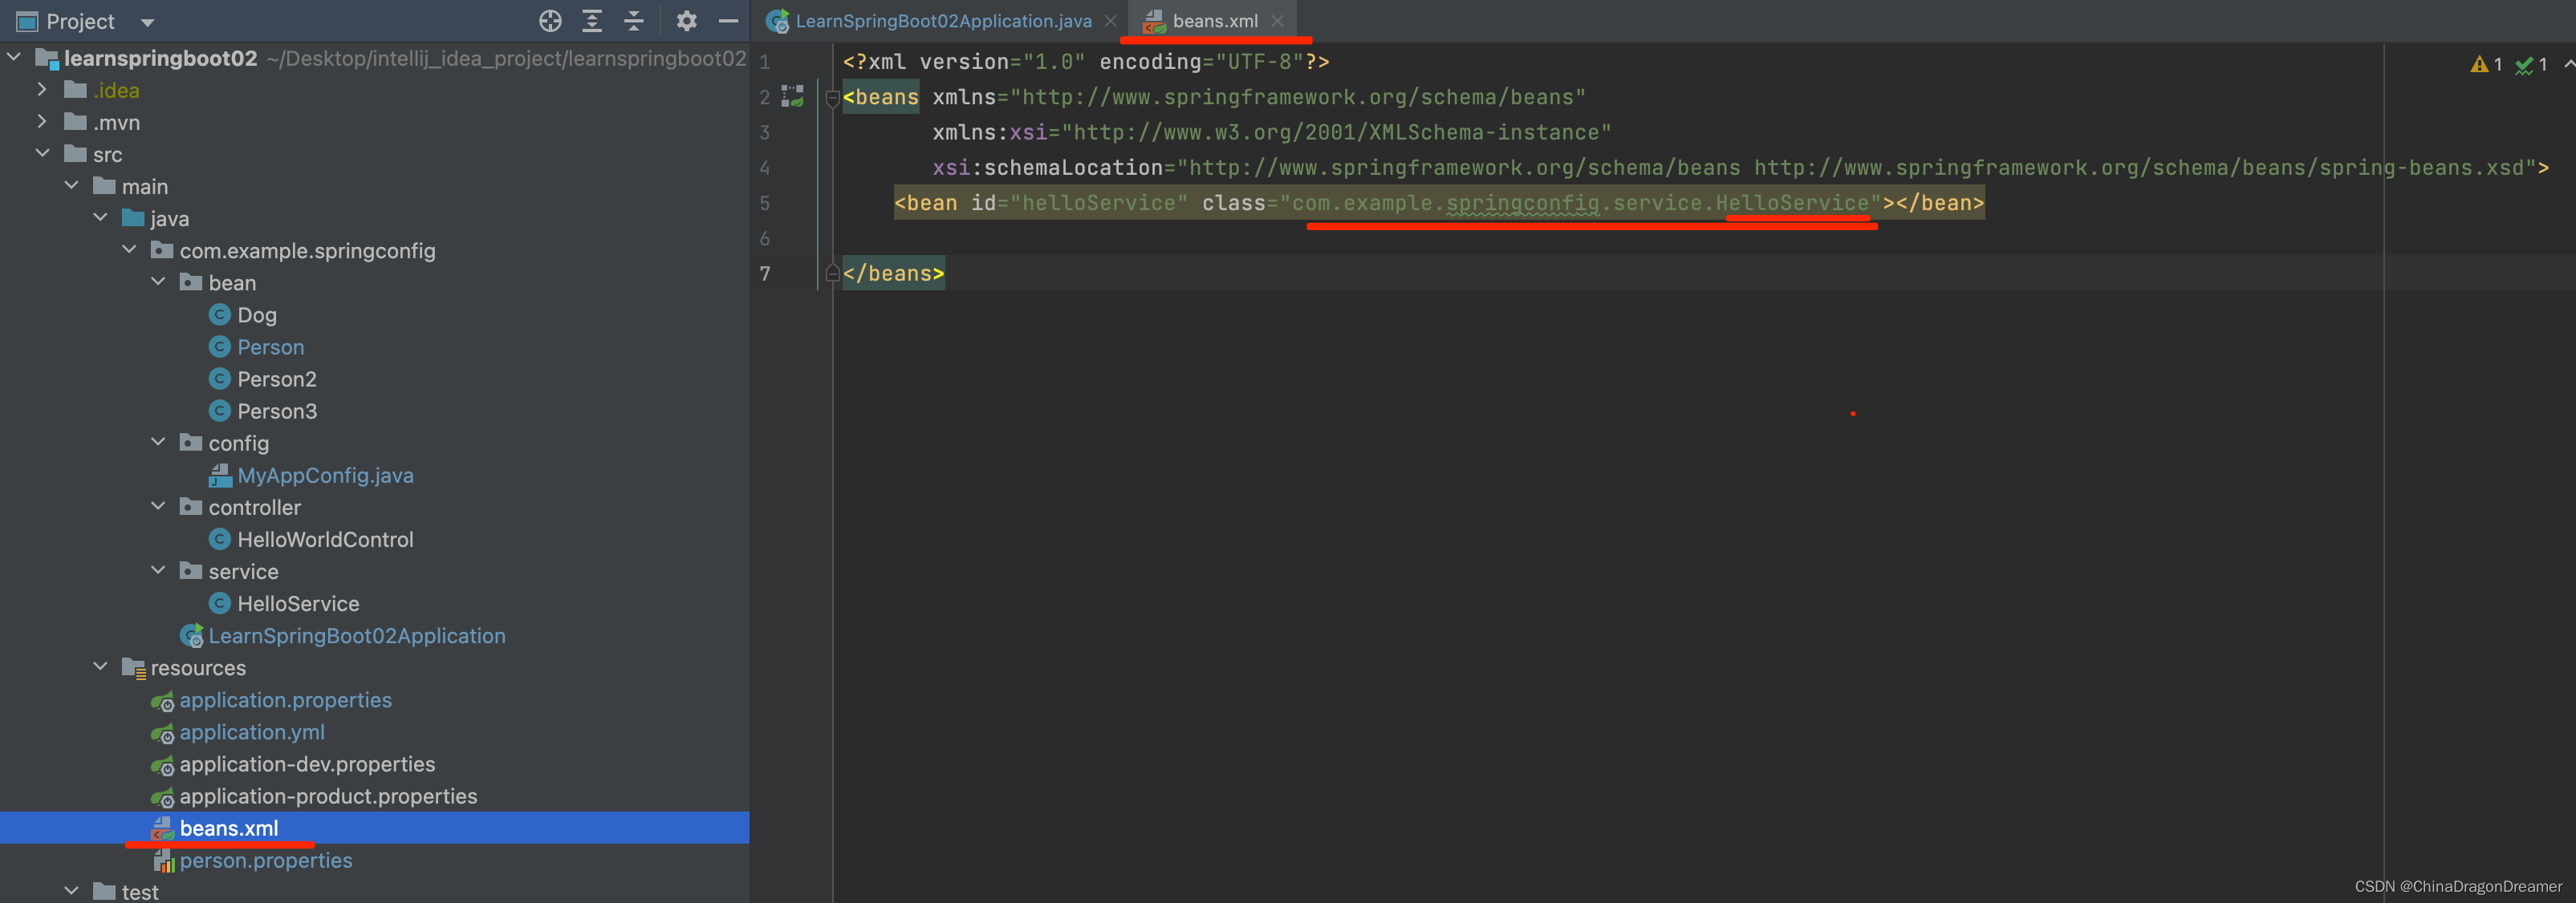Select the Dog class icon
The height and width of the screenshot is (903, 2576).
(x=220, y=314)
